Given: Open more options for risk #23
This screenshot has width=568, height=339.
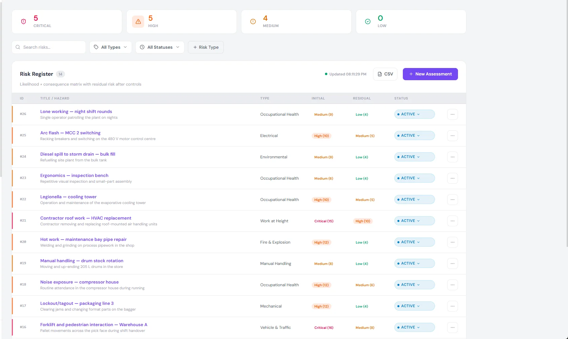Looking at the screenshot, I should [x=453, y=178].
